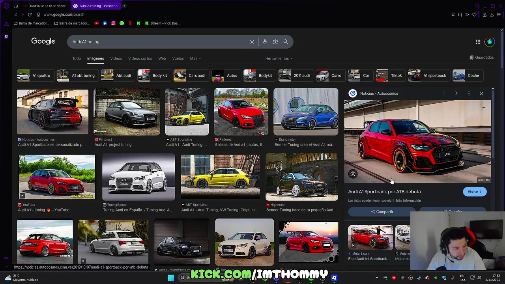Open the weather widget on taskbar
The height and width of the screenshot is (284, 505).
pos(21,278)
